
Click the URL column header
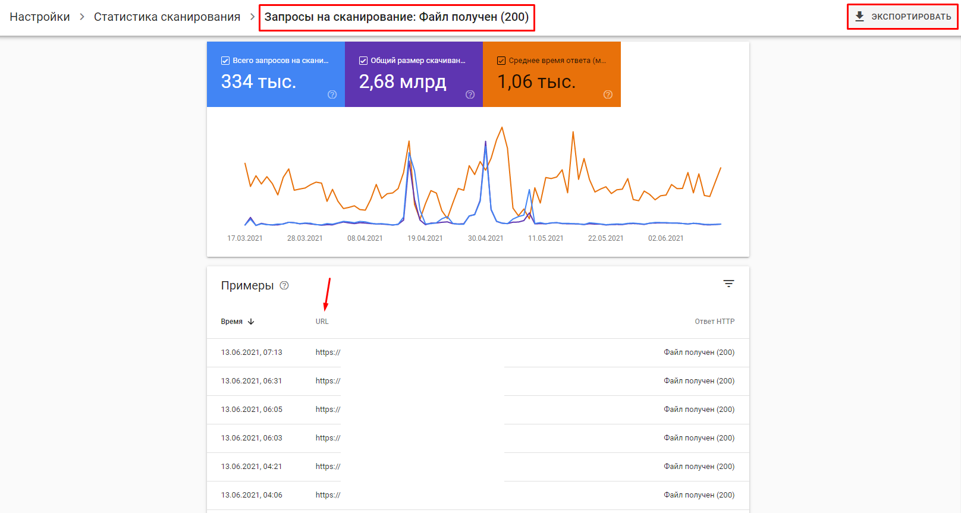pos(322,322)
